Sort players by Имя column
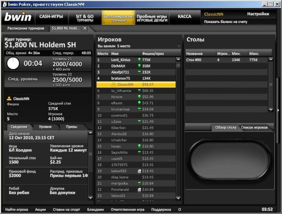Viewport: 282px width, 214px height. coord(126,53)
